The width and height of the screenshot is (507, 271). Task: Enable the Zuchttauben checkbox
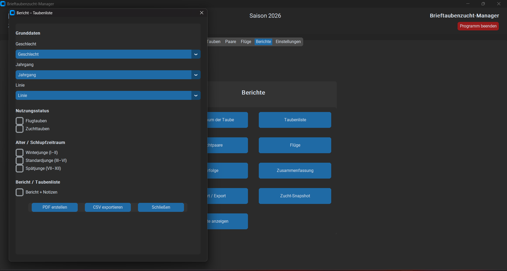pyautogui.click(x=20, y=129)
